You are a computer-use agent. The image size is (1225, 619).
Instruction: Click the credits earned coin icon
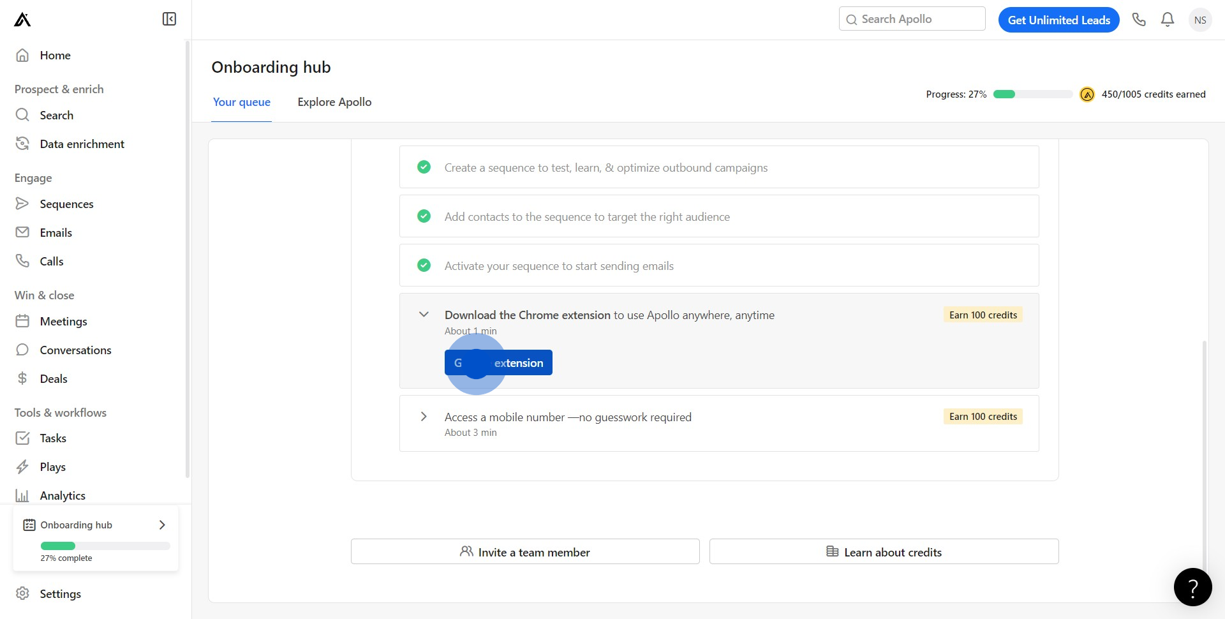[x=1087, y=94]
